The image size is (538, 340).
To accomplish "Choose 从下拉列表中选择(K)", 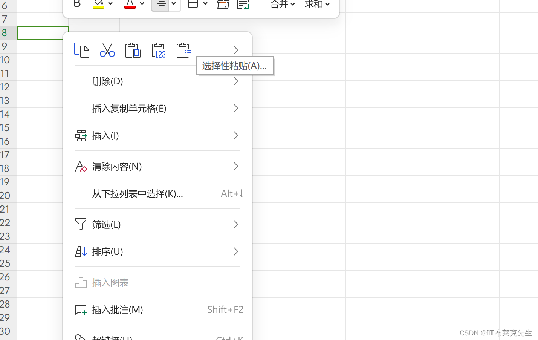I will click(x=157, y=194).
